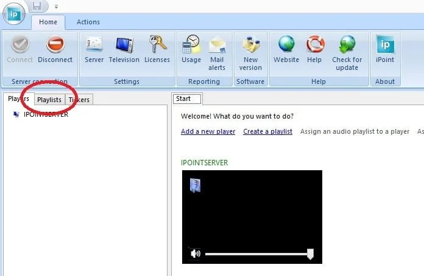Screen dimensions: 424x276
Task: Open Licenses settings
Action: pos(157,49)
